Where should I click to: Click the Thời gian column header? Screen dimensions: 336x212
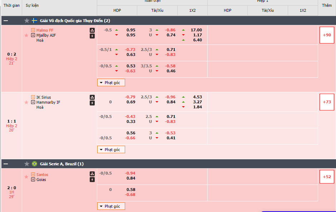click(12, 6)
